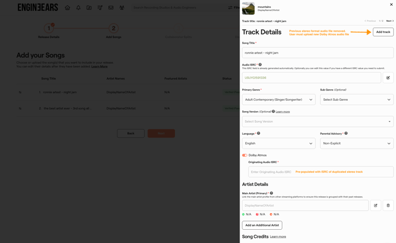Click the help icon next to Parental Advisory

(346, 133)
